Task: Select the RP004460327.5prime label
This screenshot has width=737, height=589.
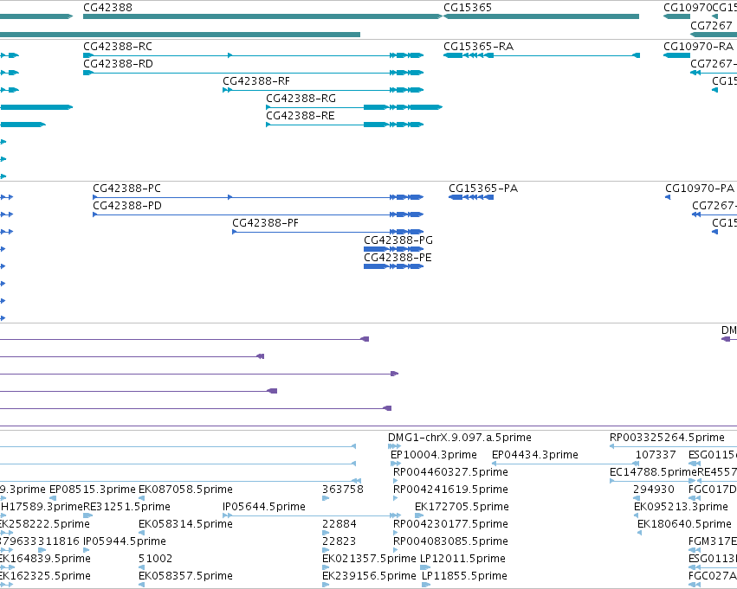Action: tap(450, 472)
